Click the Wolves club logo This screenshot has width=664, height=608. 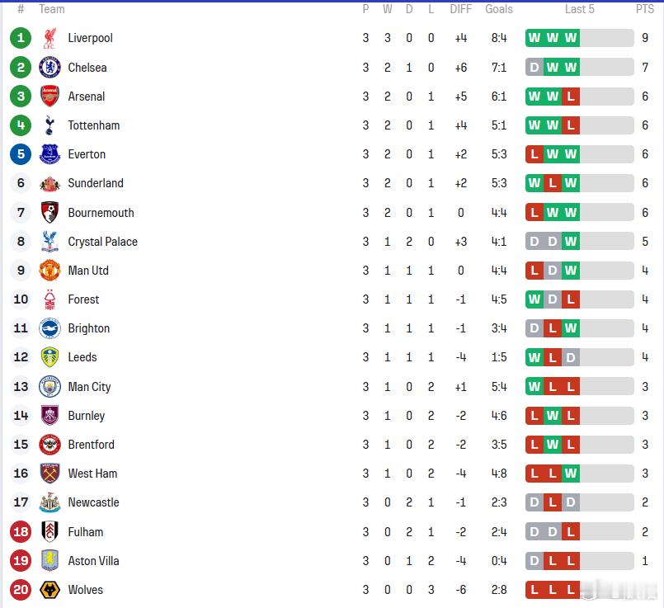[49, 590]
